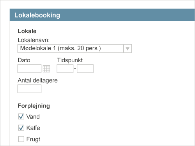
Task: Click the Lokalebooking header title
Action: [37, 15]
